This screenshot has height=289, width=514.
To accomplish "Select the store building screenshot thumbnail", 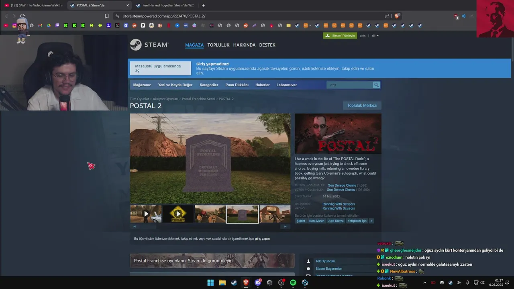I will click(x=275, y=214).
